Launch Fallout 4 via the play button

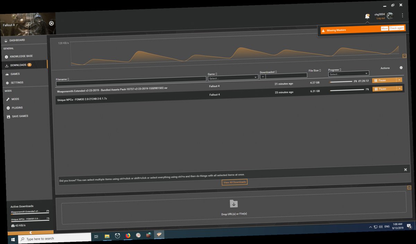point(51,23)
